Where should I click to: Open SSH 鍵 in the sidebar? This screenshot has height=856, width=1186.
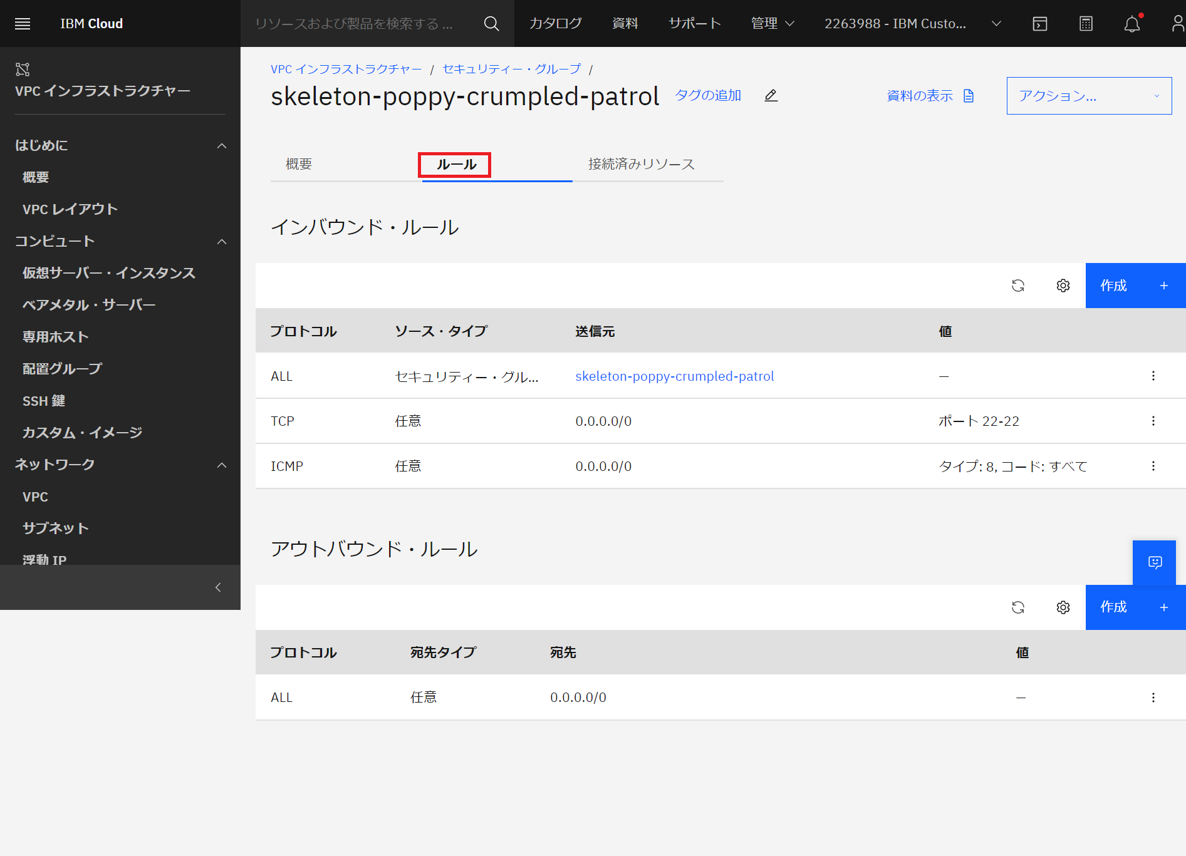tap(44, 401)
